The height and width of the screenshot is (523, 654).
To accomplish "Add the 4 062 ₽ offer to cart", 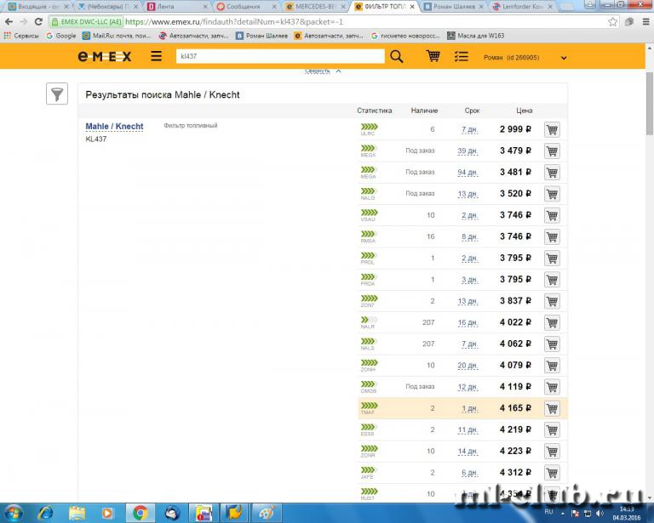I will tap(552, 344).
